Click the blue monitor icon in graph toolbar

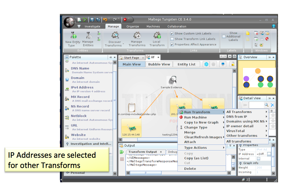[x=223, y=64]
